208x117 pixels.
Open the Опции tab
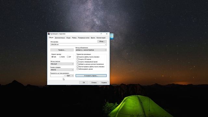(x=68, y=38)
